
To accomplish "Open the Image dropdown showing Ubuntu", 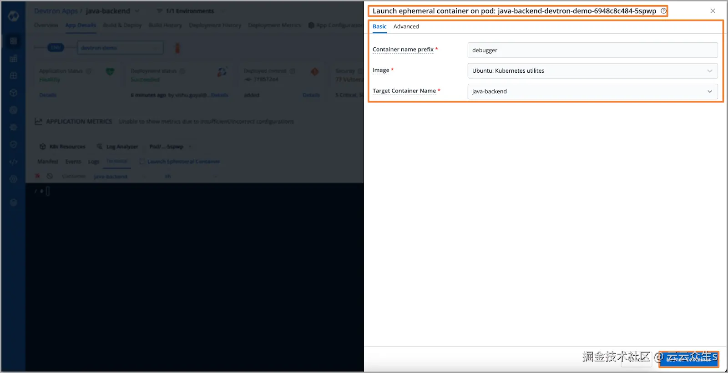I will 592,71.
